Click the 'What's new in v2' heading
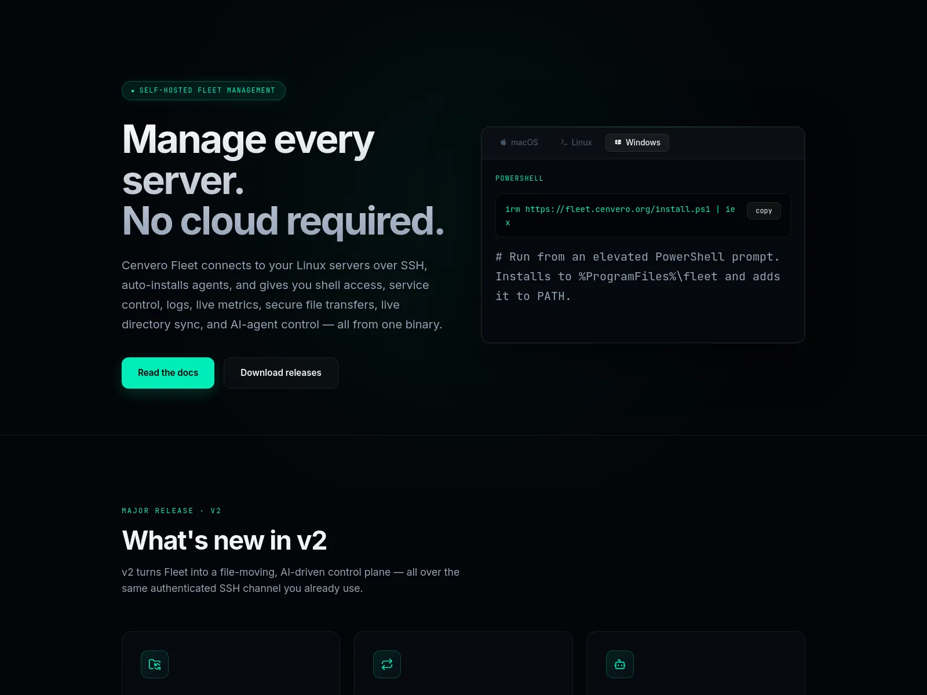Screen dimensions: 927x695 tap(224, 540)
